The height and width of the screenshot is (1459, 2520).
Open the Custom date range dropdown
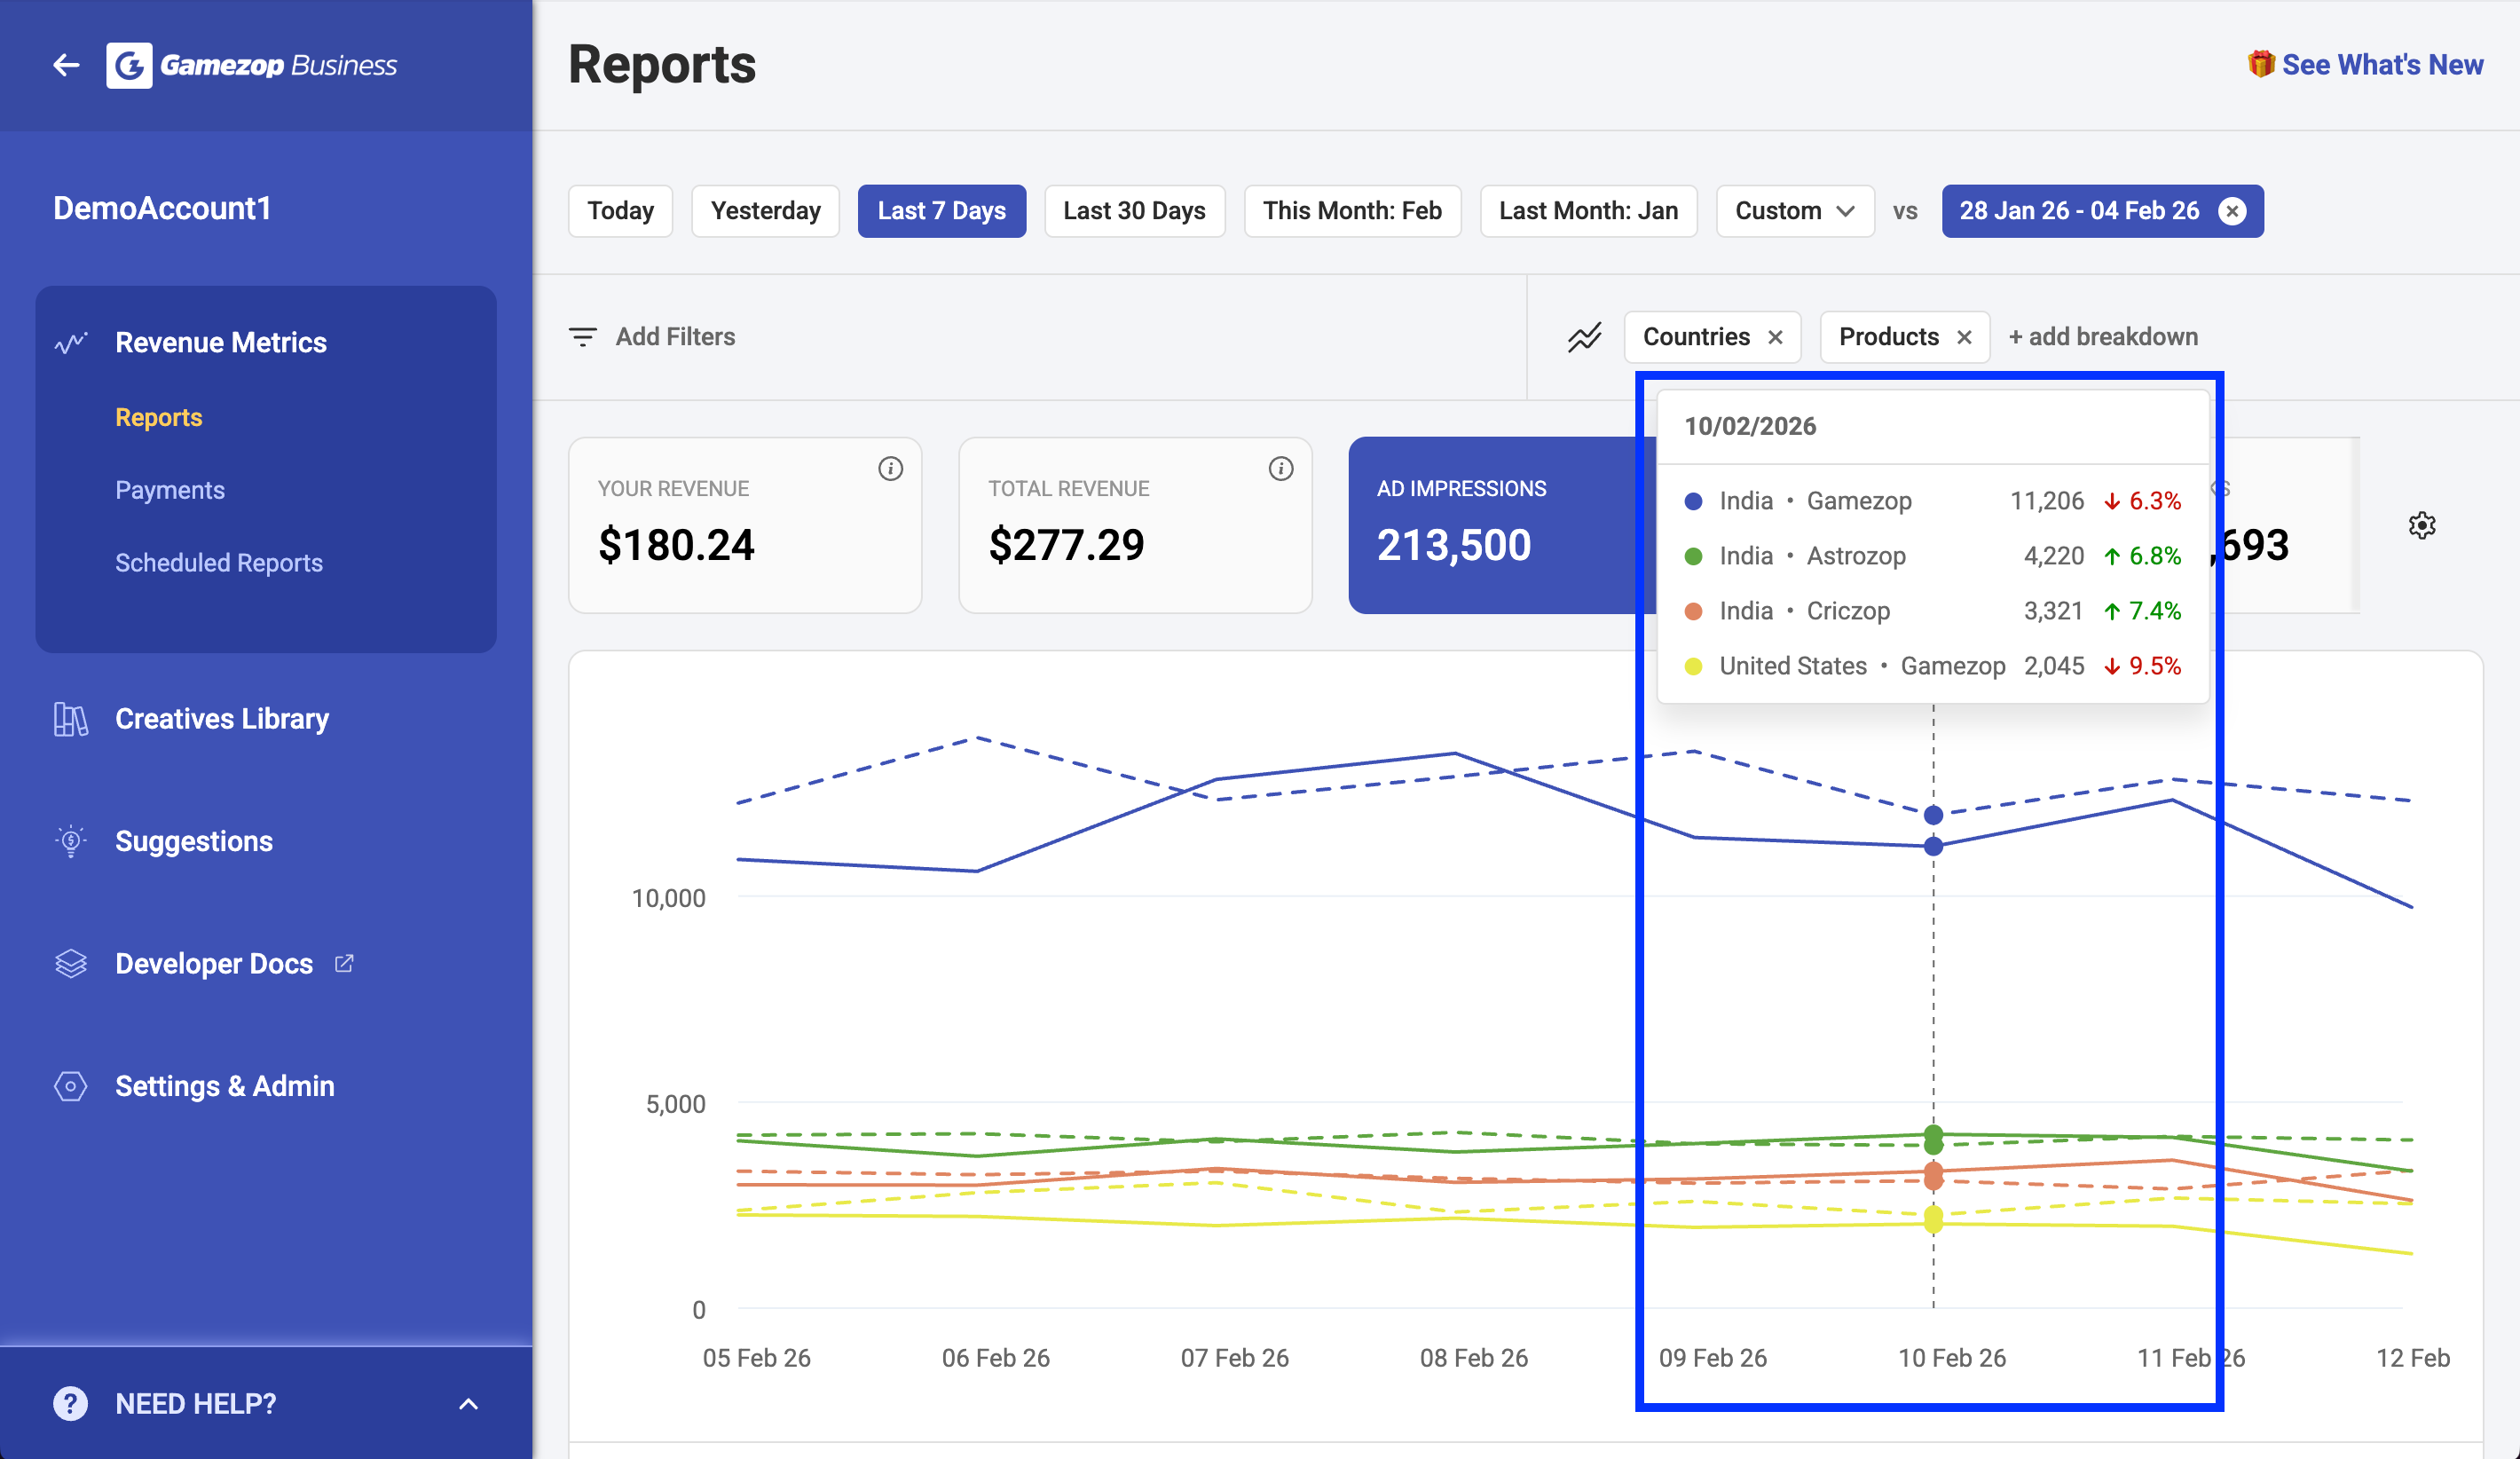tap(1794, 211)
